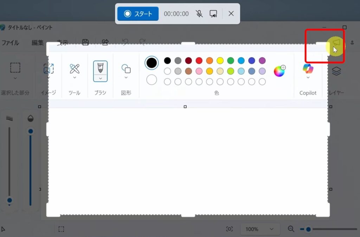
Task: Open the custom color picker wheel
Action: click(x=279, y=70)
